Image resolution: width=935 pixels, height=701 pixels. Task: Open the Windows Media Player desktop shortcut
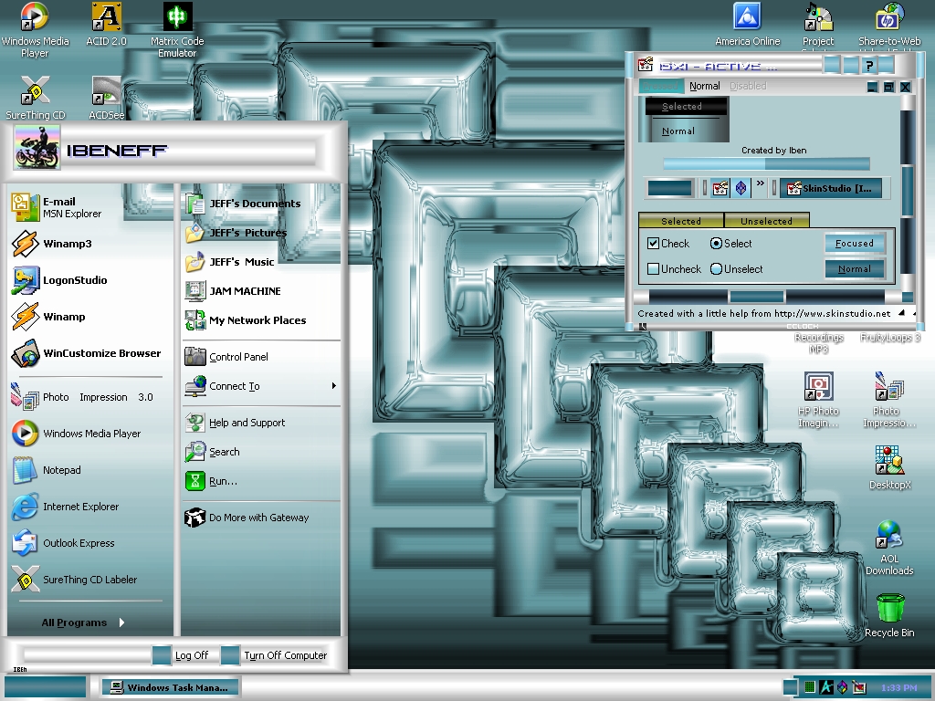35,30
